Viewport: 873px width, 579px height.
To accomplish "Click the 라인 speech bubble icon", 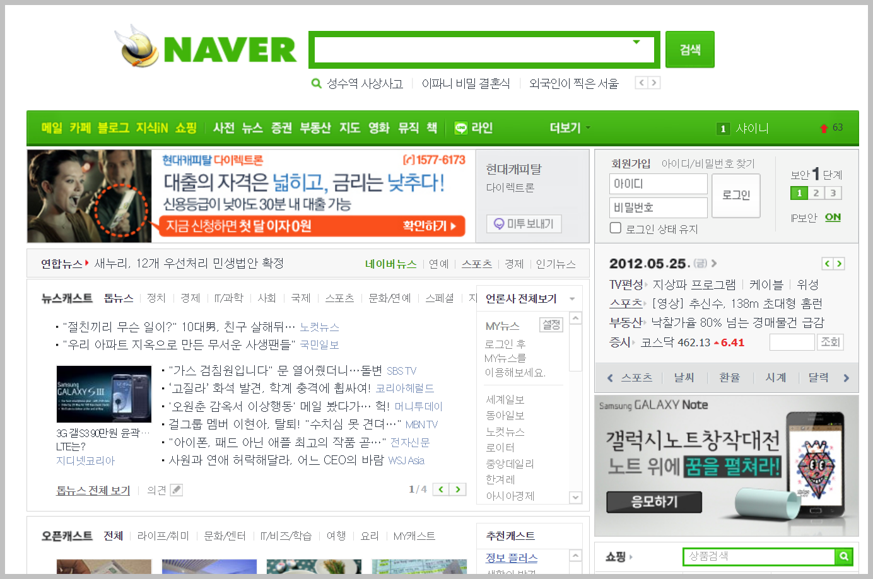I will point(461,128).
